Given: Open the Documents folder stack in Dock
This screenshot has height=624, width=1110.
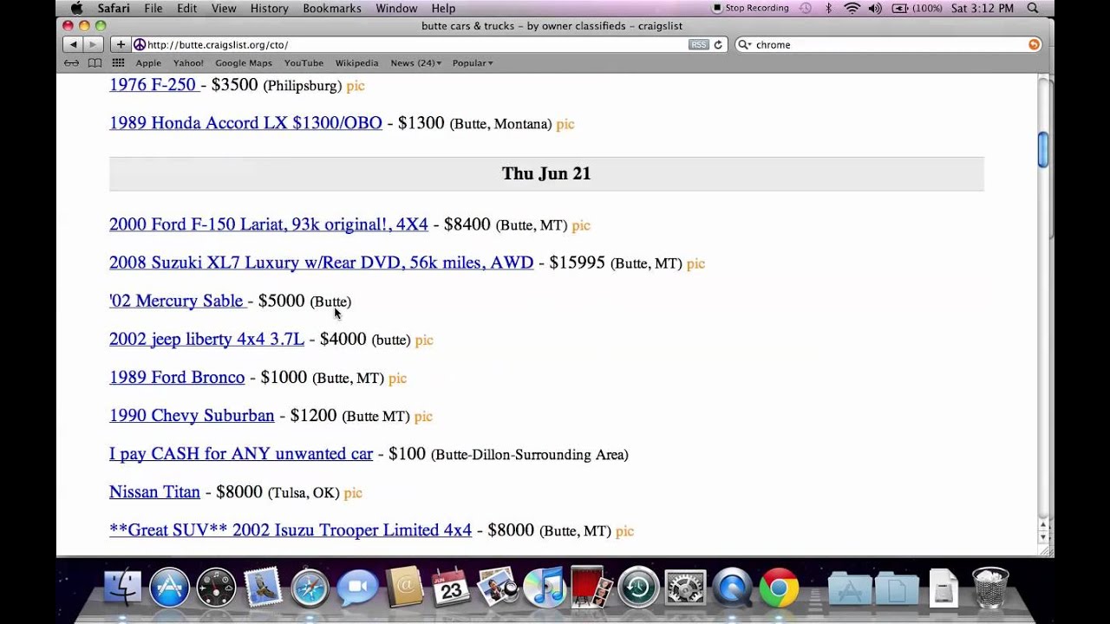Looking at the screenshot, I should (x=897, y=588).
